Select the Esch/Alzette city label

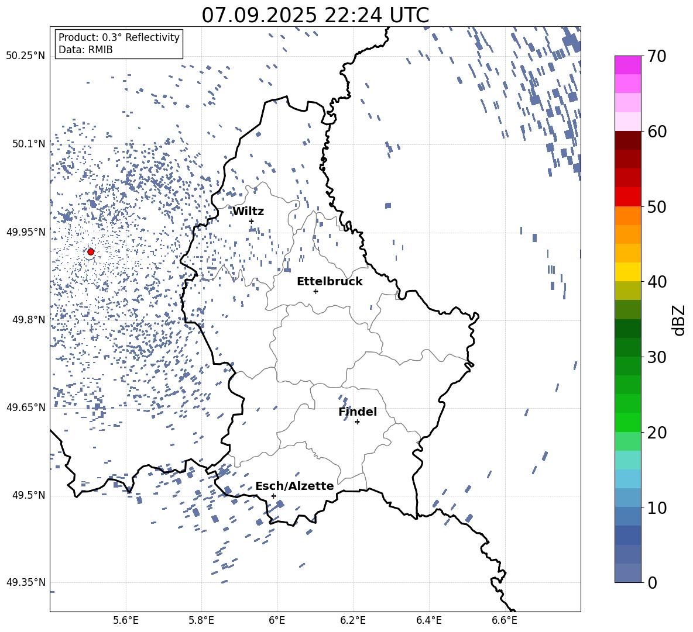(294, 486)
